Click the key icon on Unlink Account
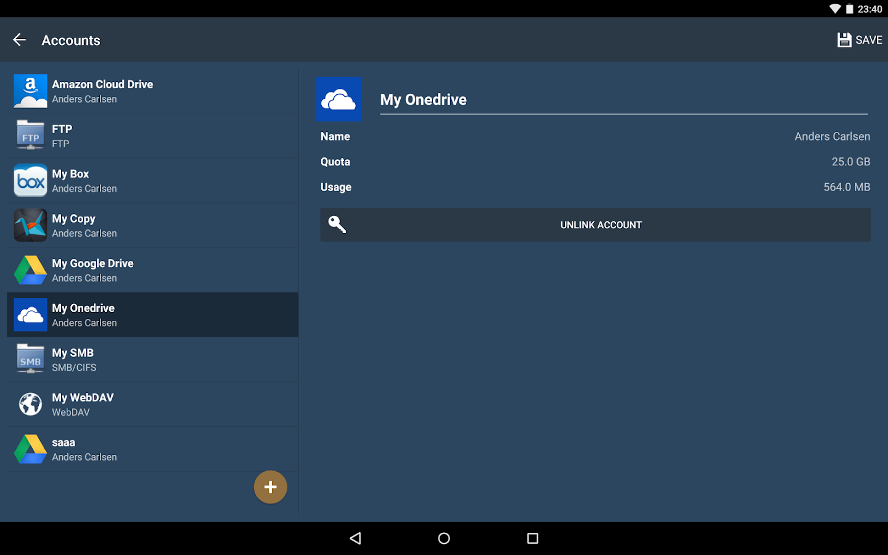This screenshot has height=555, width=888. coord(337,224)
